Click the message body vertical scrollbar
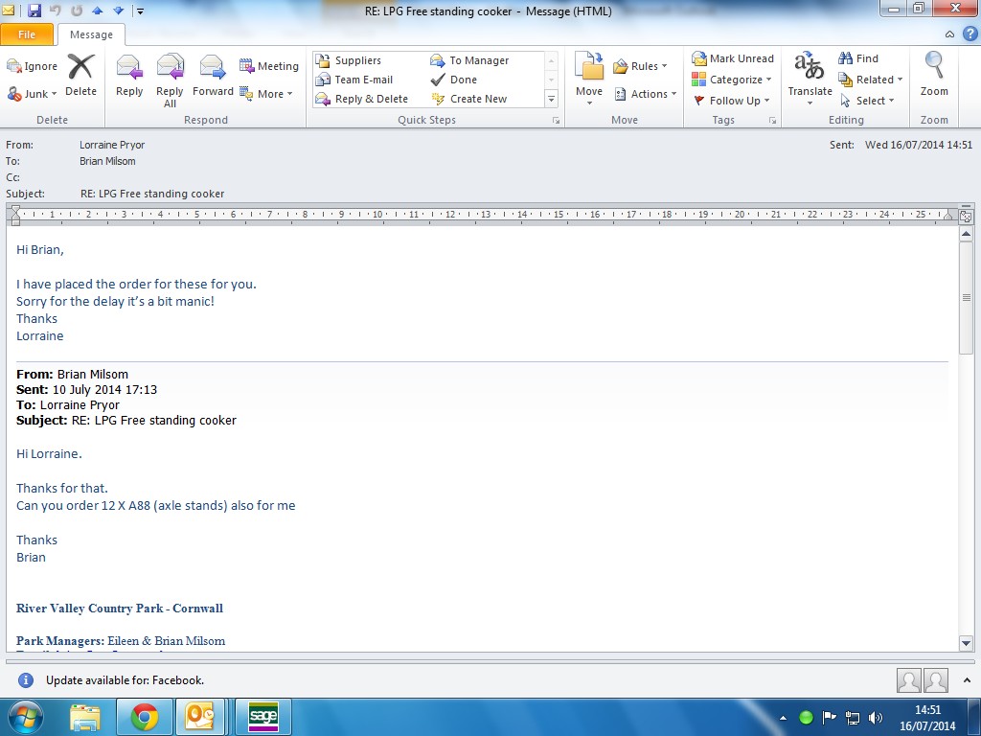Image resolution: width=981 pixels, height=736 pixels. point(966,431)
